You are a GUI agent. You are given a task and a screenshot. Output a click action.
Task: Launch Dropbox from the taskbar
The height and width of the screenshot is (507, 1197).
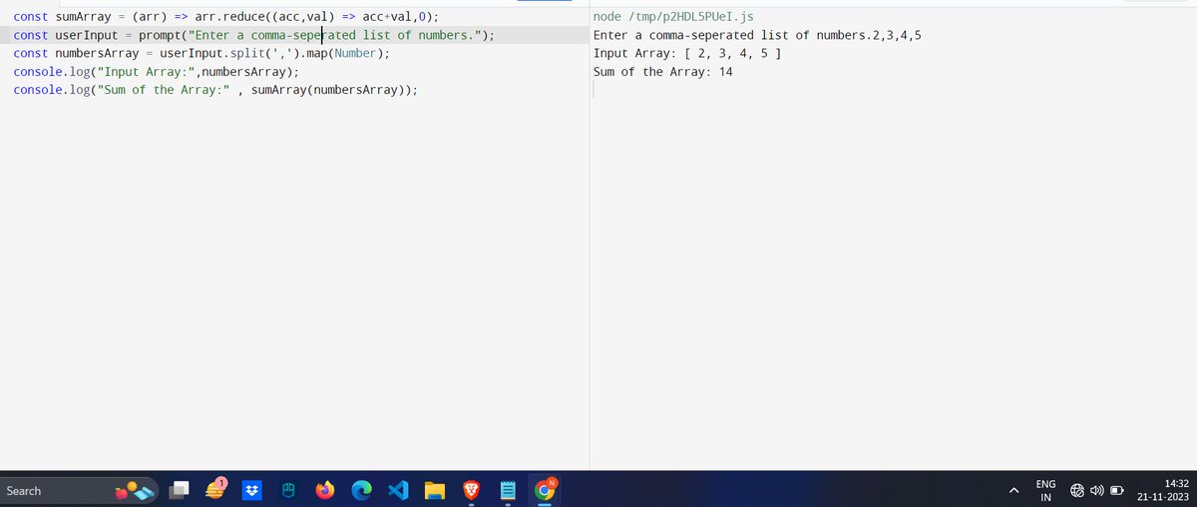pyautogui.click(x=252, y=490)
